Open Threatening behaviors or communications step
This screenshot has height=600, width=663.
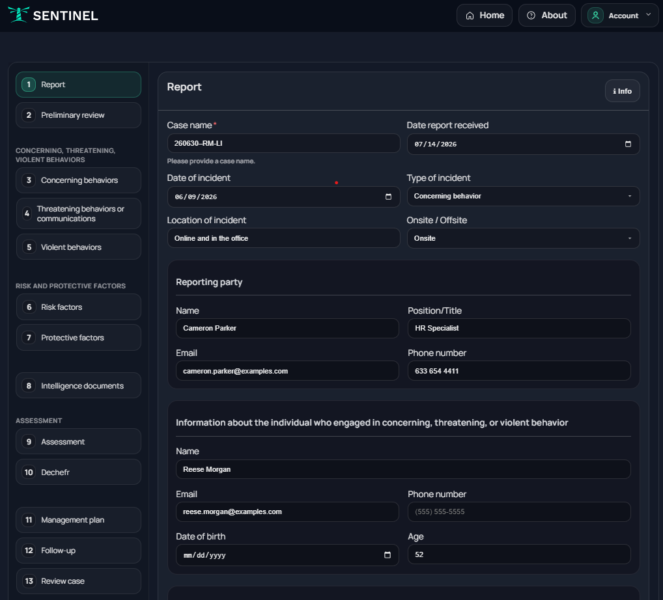[x=78, y=213]
